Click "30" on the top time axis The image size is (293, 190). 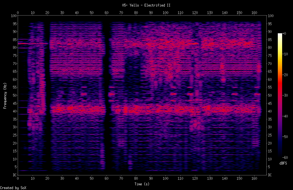click(x=62, y=13)
